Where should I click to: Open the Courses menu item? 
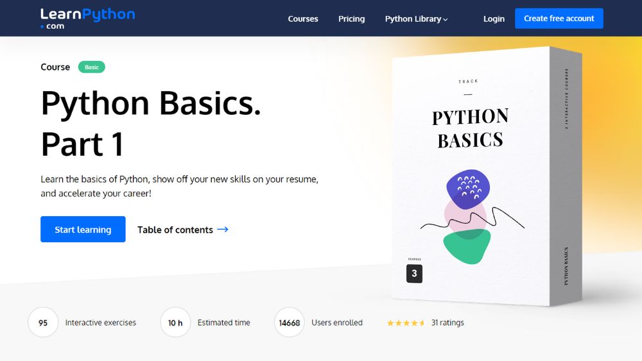tap(303, 19)
